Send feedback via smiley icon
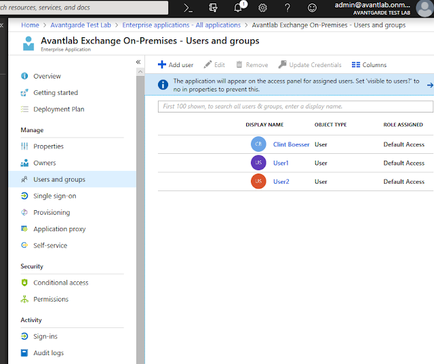Viewport: 434px width, 364px height. (312, 7)
